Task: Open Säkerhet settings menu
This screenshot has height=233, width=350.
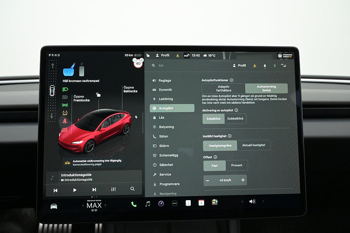Action: click(x=166, y=165)
